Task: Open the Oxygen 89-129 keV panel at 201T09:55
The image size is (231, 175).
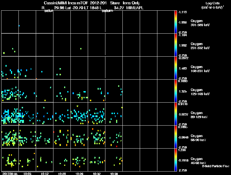Action: coord(10,114)
